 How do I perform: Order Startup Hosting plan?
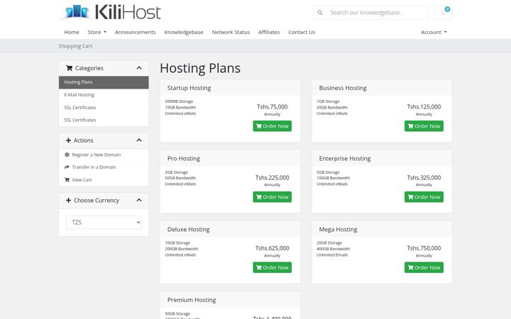coord(272,126)
